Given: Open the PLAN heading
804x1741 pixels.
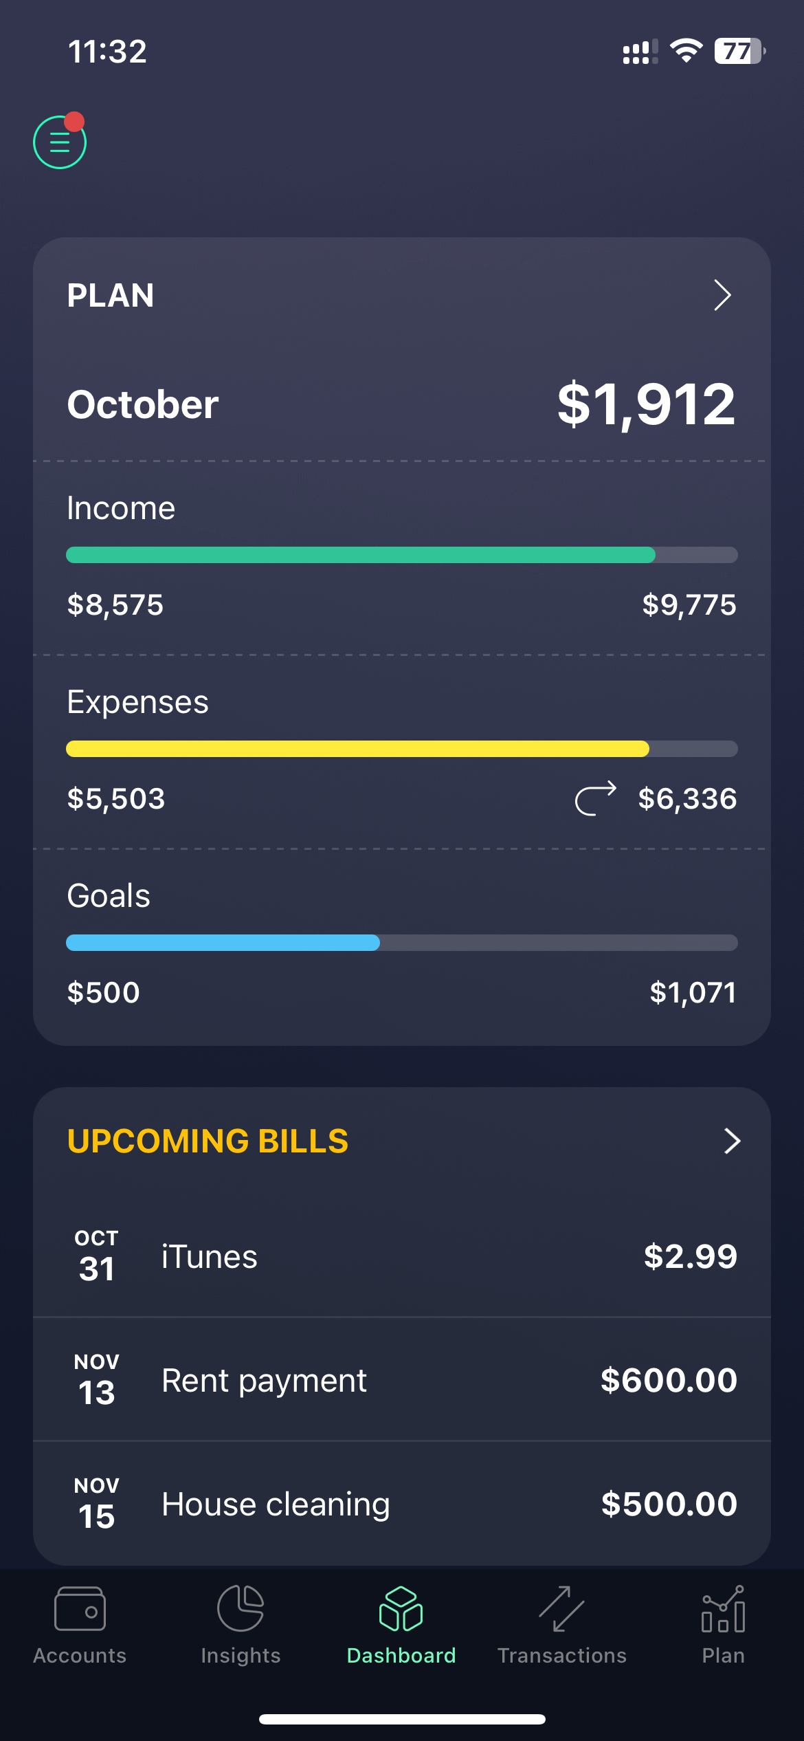Looking at the screenshot, I should click(x=111, y=296).
